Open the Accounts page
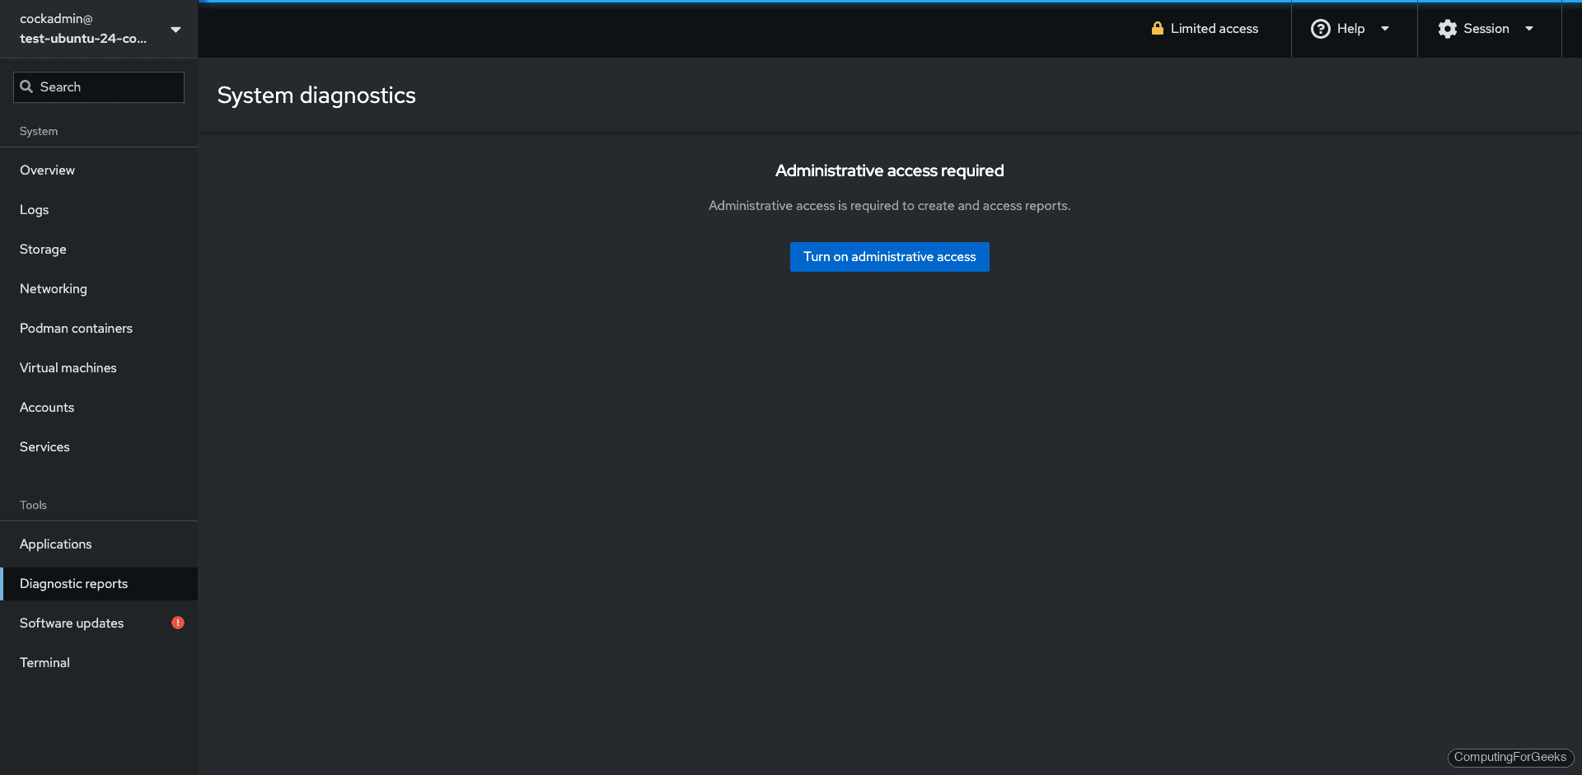Viewport: 1582px width, 775px height. pyautogui.click(x=46, y=407)
